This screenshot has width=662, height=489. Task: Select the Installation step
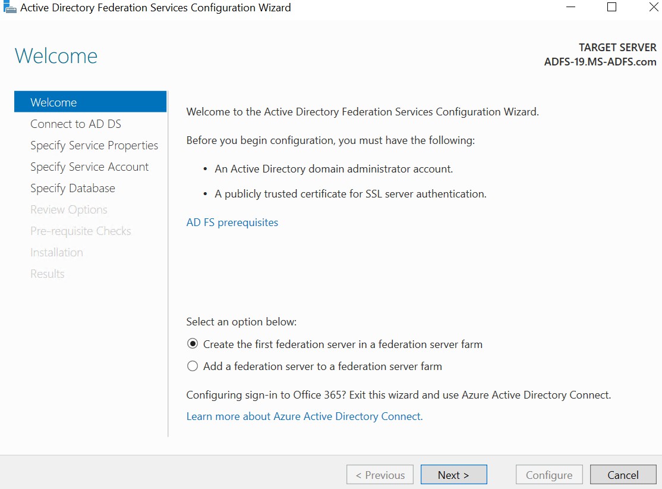tap(56, 252)
